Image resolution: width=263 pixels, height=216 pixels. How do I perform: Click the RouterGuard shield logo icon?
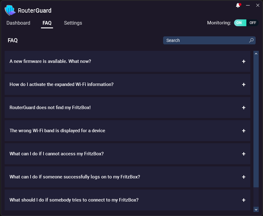[x=10, y=10]
